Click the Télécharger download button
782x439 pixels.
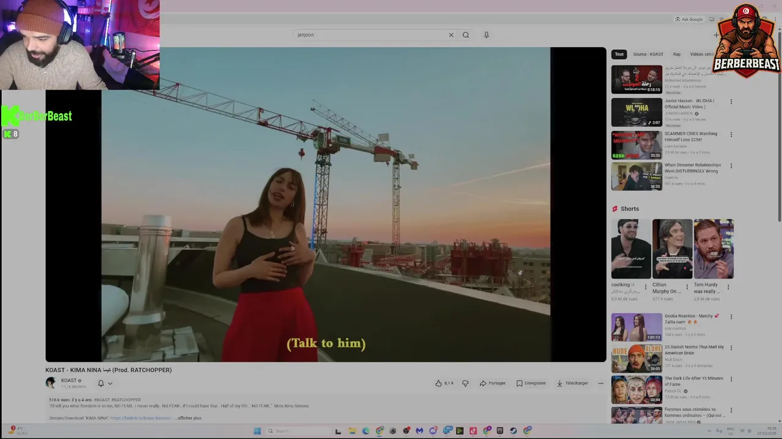click(572, 384)
